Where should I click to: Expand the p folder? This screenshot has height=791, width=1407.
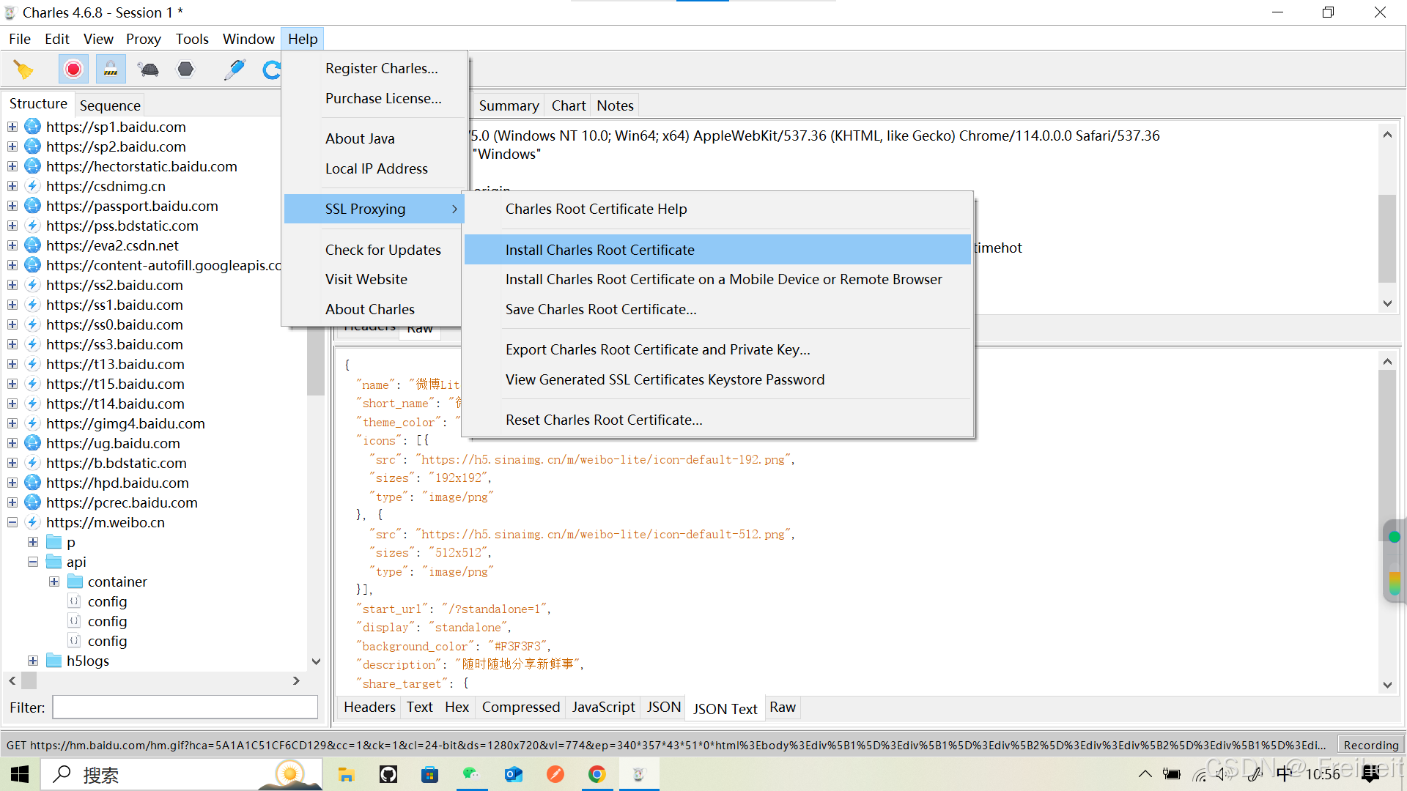pos(33,542)
